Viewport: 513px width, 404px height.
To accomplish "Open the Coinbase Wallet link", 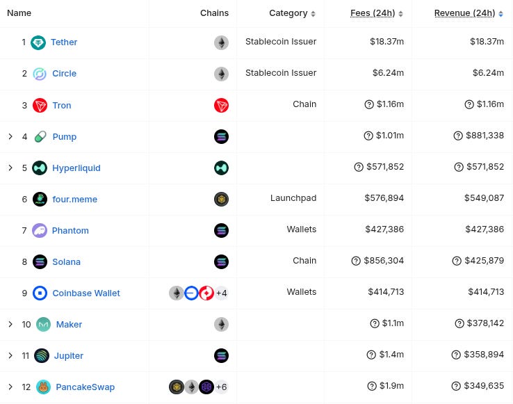I will coord(86,293).
